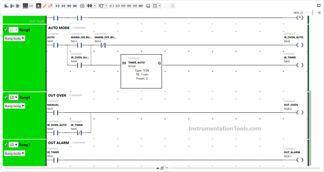Click the AUTO MODE rung title
Viewport: 324px width, 172px height.
tap(59, 28)
